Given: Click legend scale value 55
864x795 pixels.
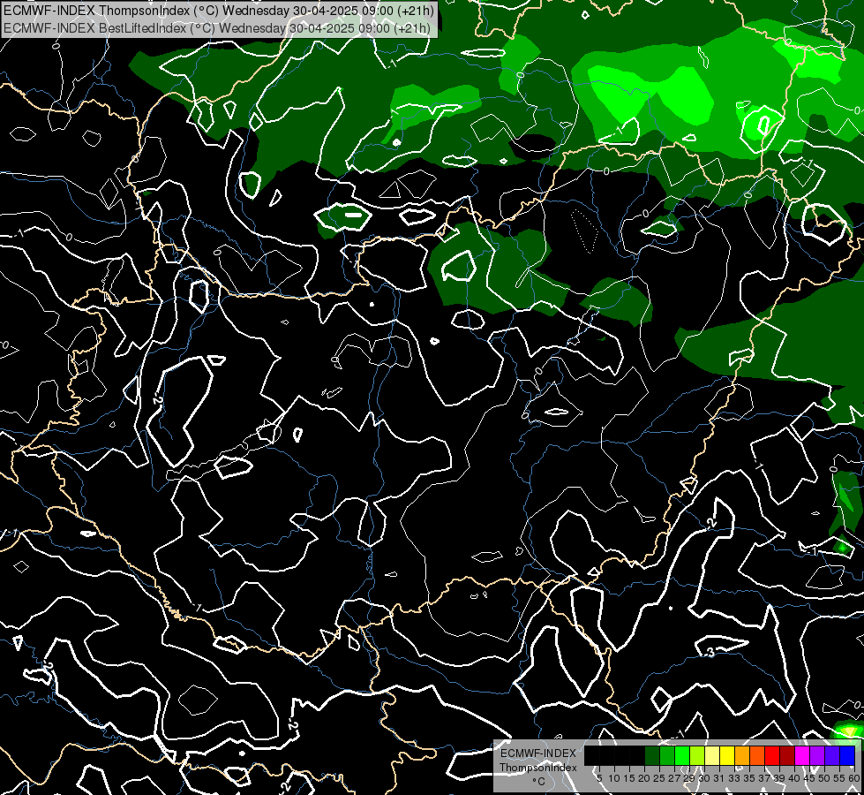Looking at the screenshot, I should pyautogui.click(x=839, y=778).
